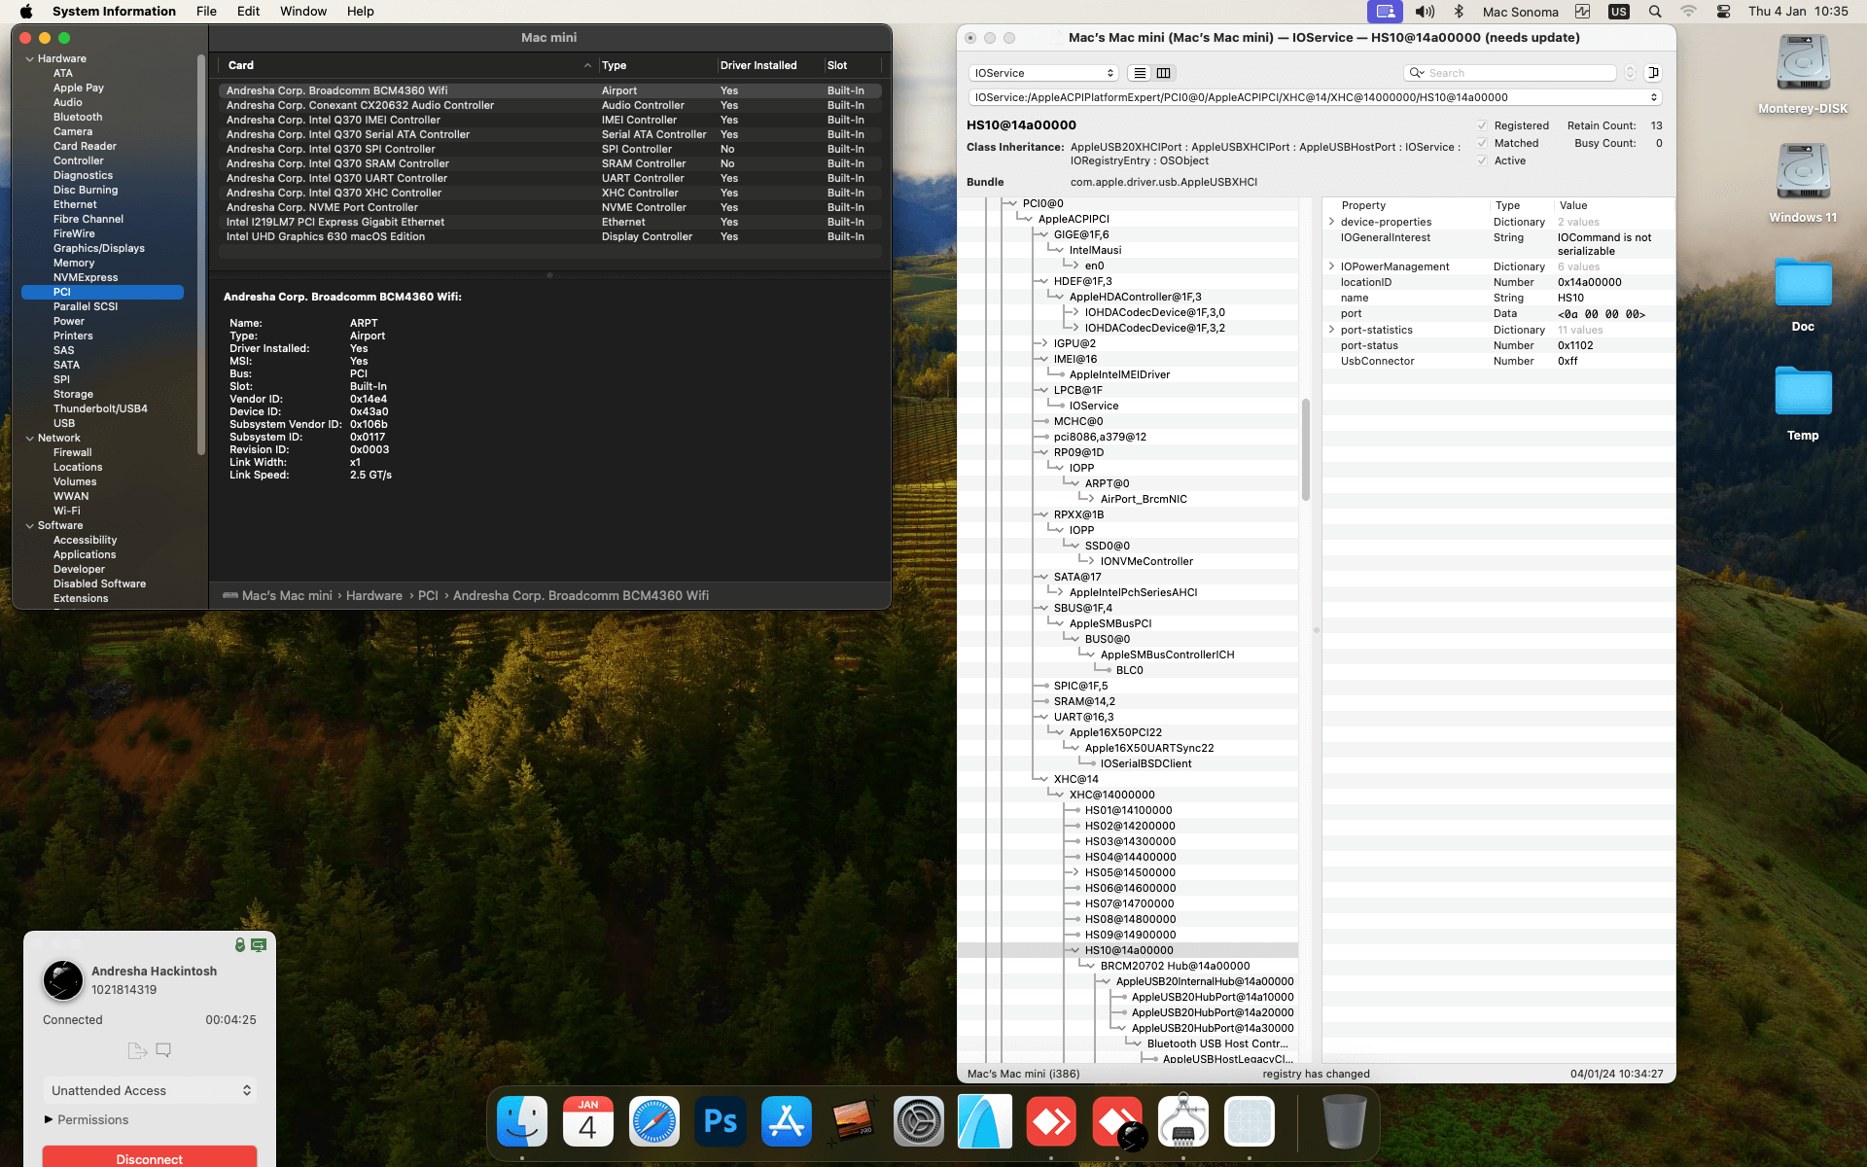This screenshot has width=1867, height=1167.
Task: Click the AnyDesk file transfer icon
Action: (137, 1050)
